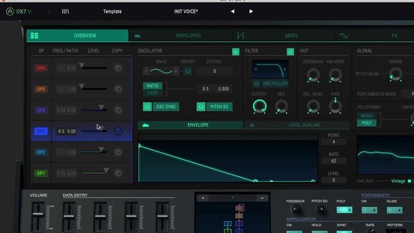
Task: Select next filter type arrow
Action: pyautogui.click(x=285, y=69)
